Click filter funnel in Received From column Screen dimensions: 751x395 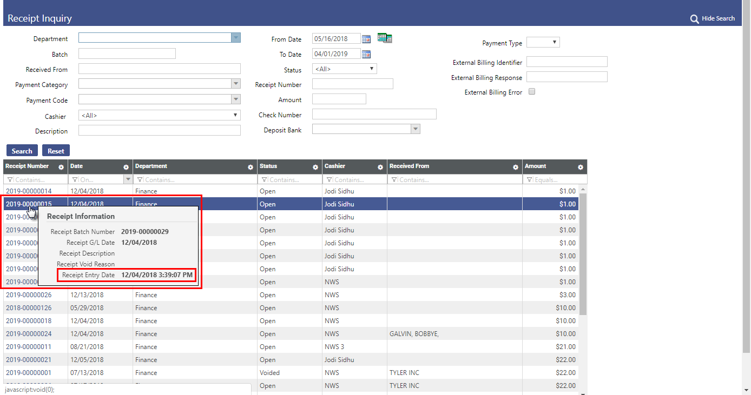394,180
